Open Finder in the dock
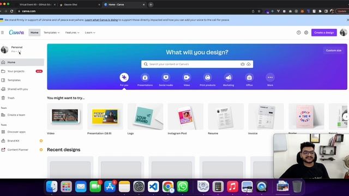 tap(52, 186)
